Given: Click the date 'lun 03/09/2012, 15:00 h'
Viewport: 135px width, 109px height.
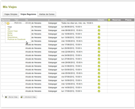Looking at the screenshot, I should [71, 70].
